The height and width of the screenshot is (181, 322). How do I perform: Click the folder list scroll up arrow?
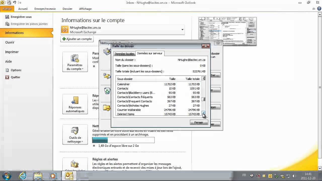pyautogui.click(x=204, y=78)
